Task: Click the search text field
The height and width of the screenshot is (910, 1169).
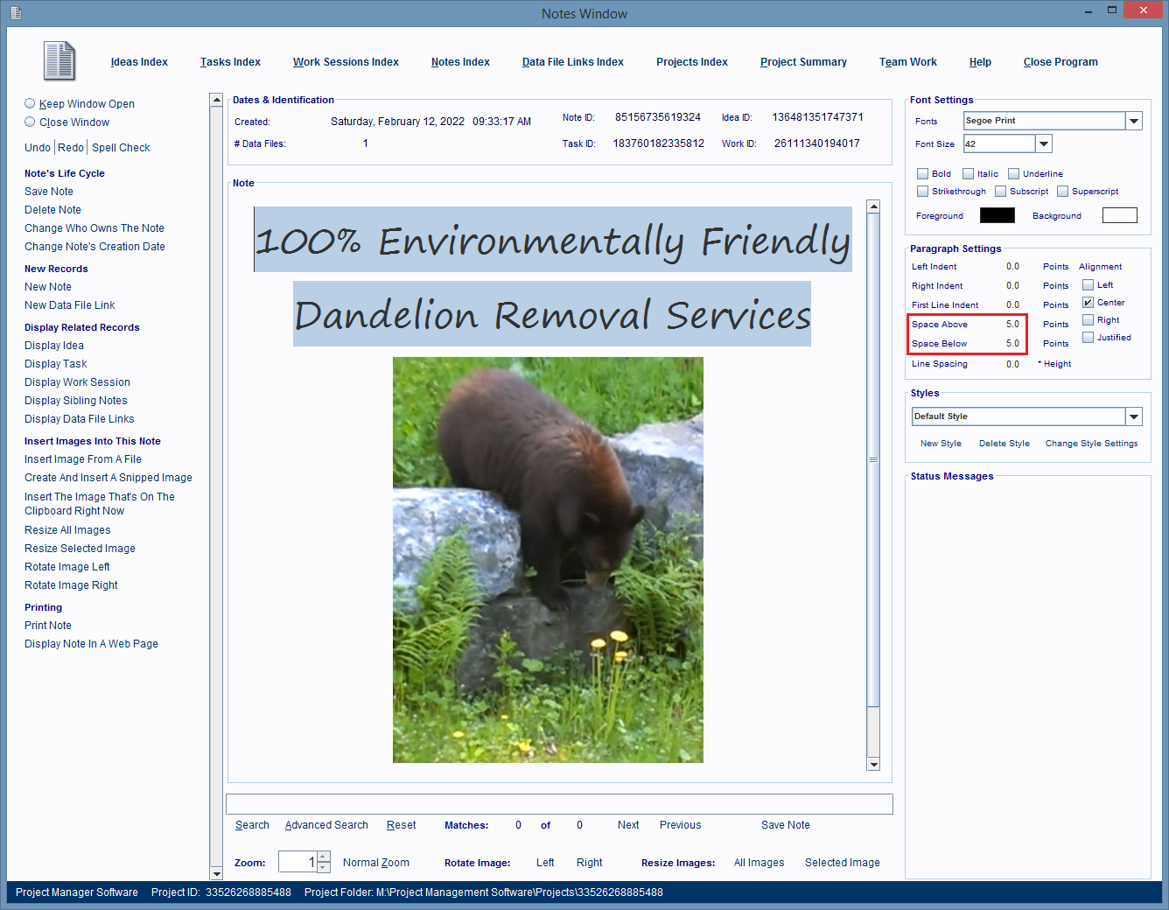Action: tap(559, 804)
